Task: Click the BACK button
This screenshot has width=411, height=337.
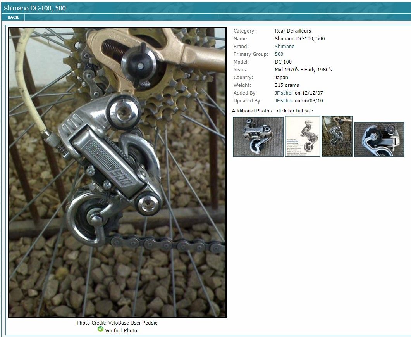Action: click(x=13, y=17)
